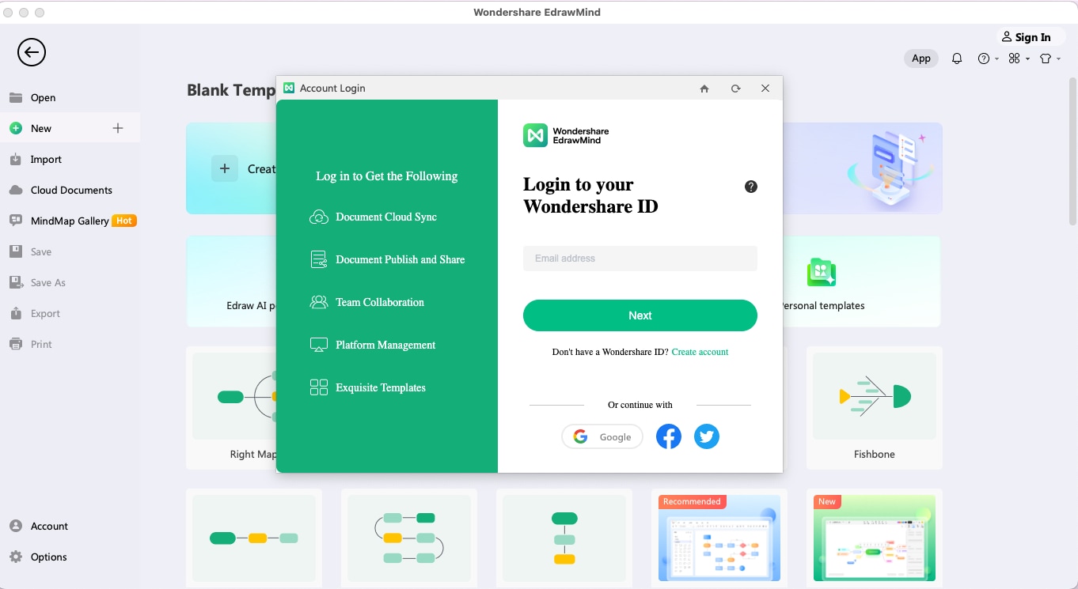1078x589 pixels.
Task: Click the login help question-mark icon
Action: 751,187
